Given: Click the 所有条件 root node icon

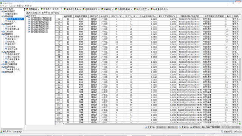Looking at the screenshot, I should 27,16.
